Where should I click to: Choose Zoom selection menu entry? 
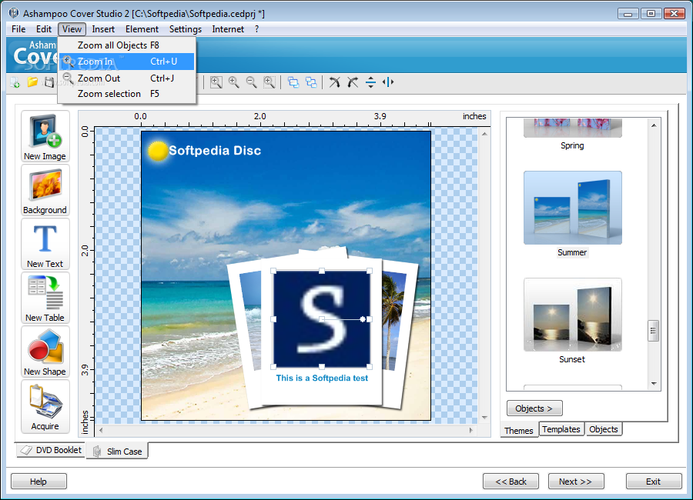pos(126,94)
